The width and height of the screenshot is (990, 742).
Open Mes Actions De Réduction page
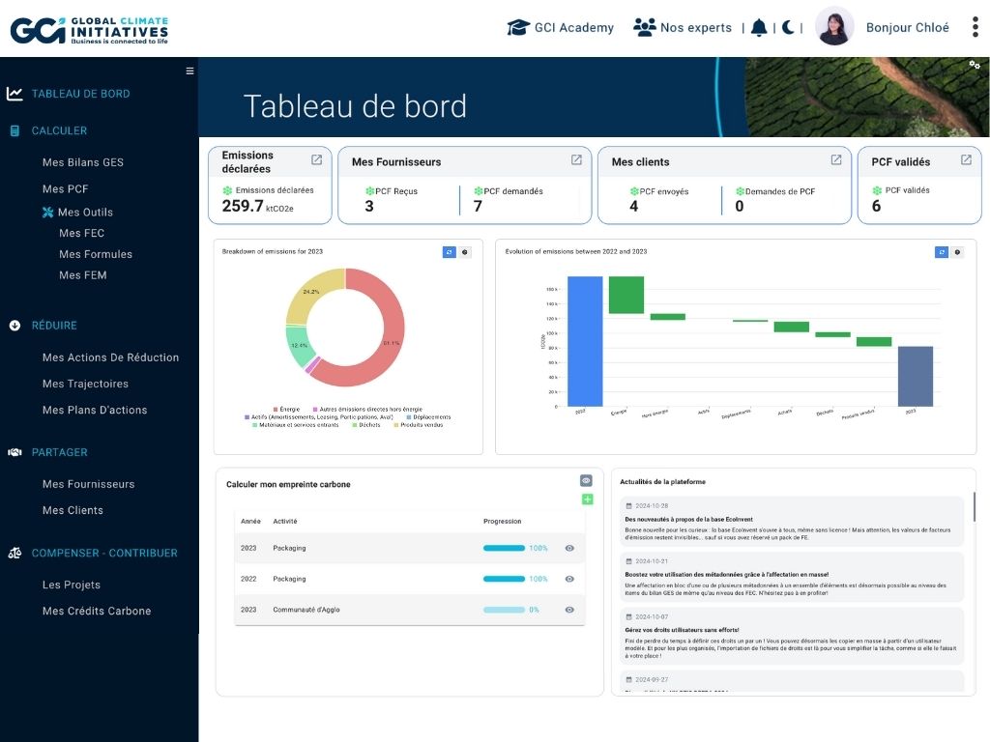point(110,357)
